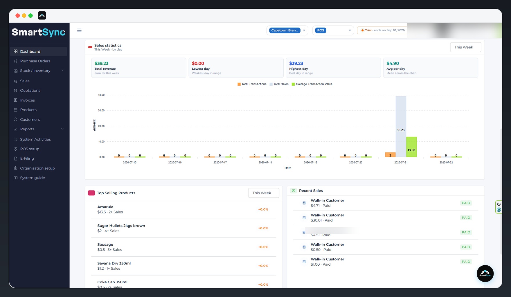Viewport: 511px width, 297px height.
Task: Change Top Selling Products This Week range
Action: click(263, 193)
